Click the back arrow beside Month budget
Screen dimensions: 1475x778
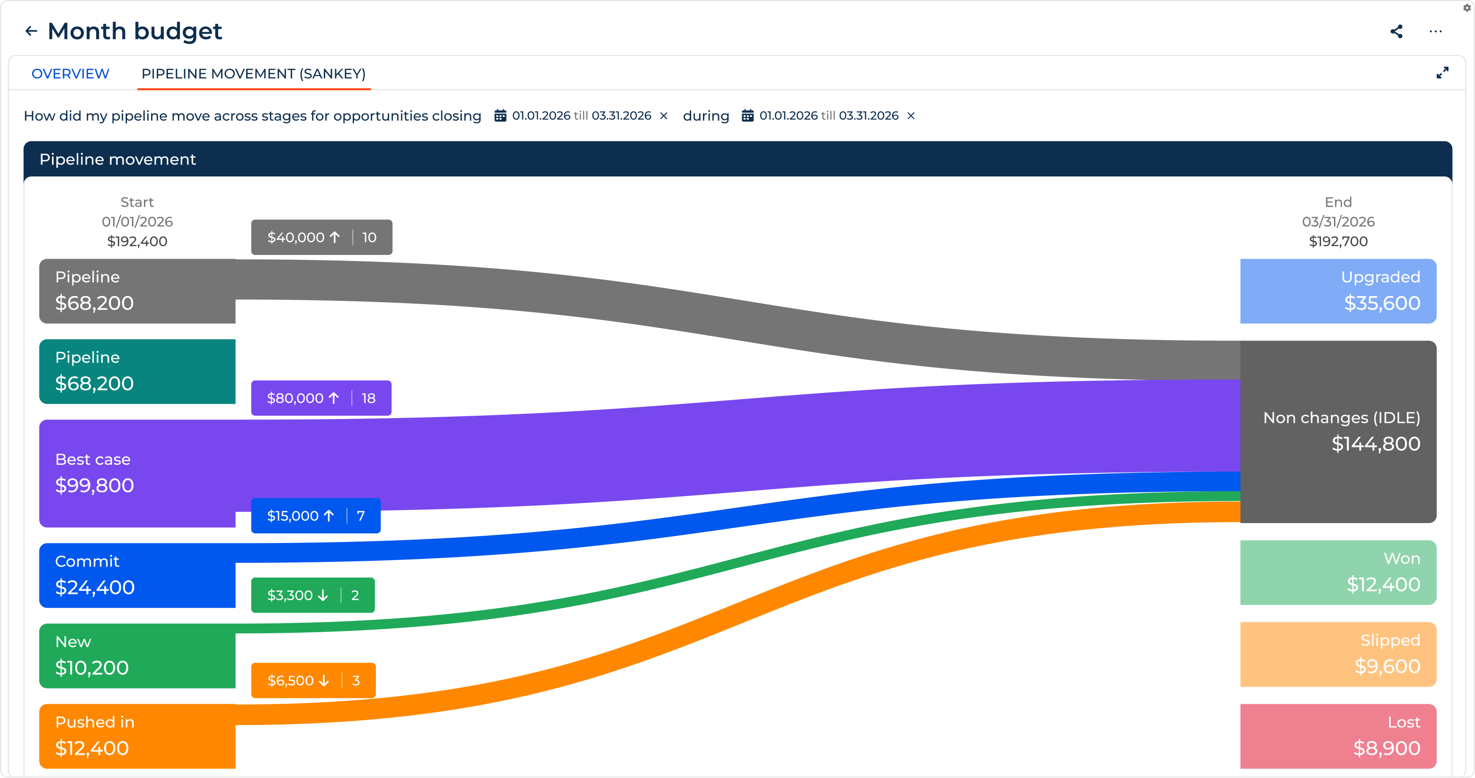point(31,31)
